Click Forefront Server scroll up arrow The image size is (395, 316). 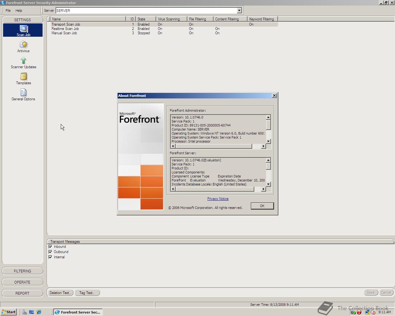(x=268, y=160)
